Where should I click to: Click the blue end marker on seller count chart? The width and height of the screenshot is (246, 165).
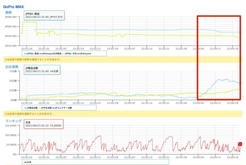pos(240,83)
